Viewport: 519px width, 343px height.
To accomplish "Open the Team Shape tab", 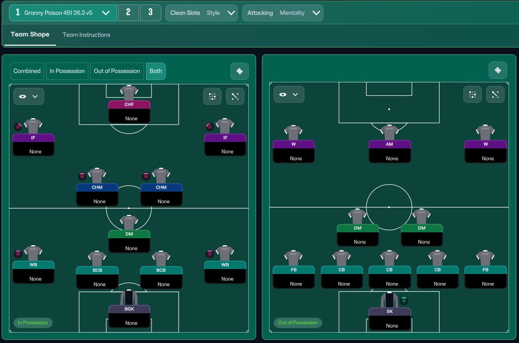I will pos(30,34).
